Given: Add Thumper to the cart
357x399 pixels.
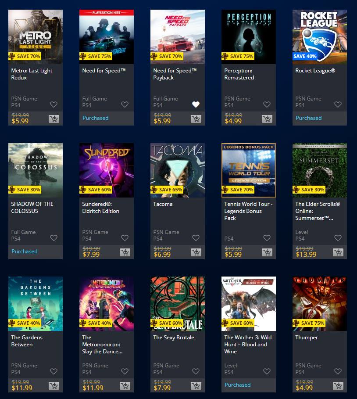Looking at the screenshot, I should [x=338, y=386].
